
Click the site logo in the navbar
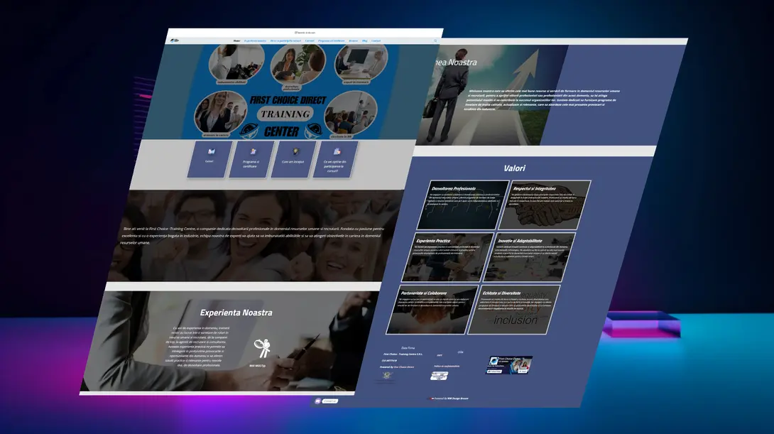175,40
